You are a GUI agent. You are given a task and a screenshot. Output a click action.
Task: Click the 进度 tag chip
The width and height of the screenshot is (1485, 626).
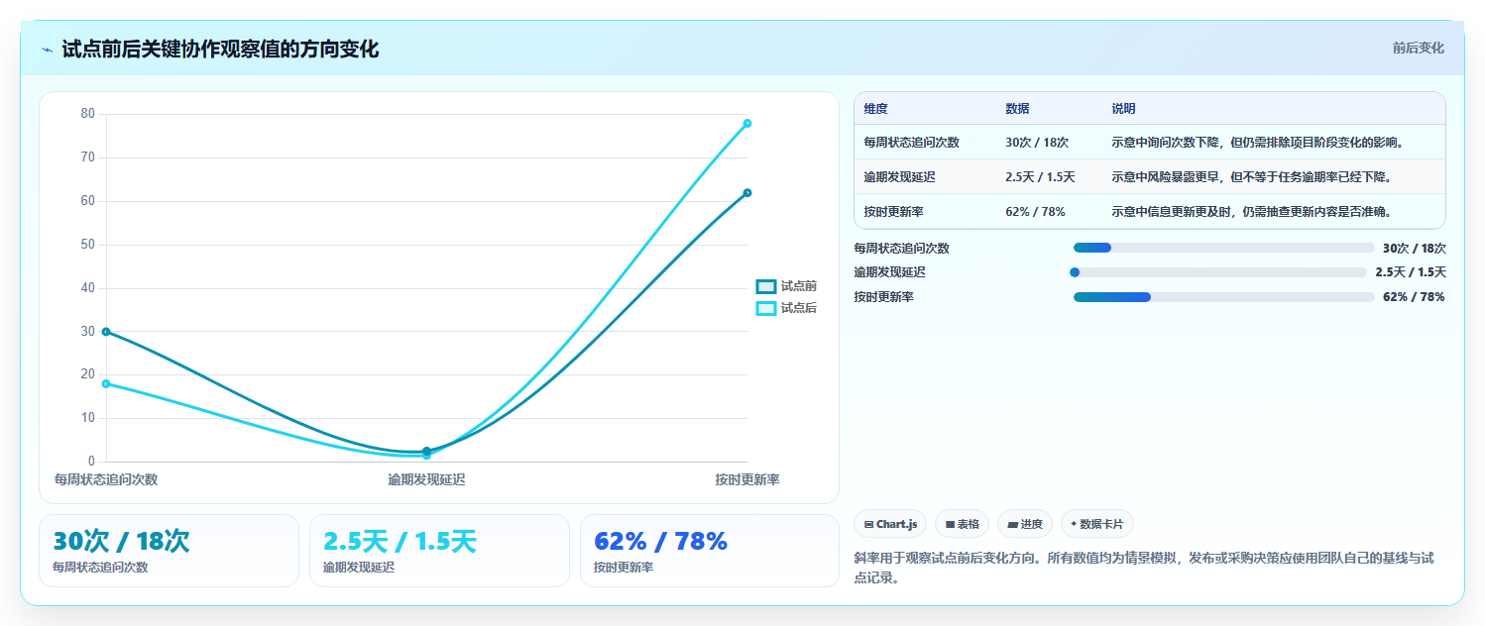1025,524
